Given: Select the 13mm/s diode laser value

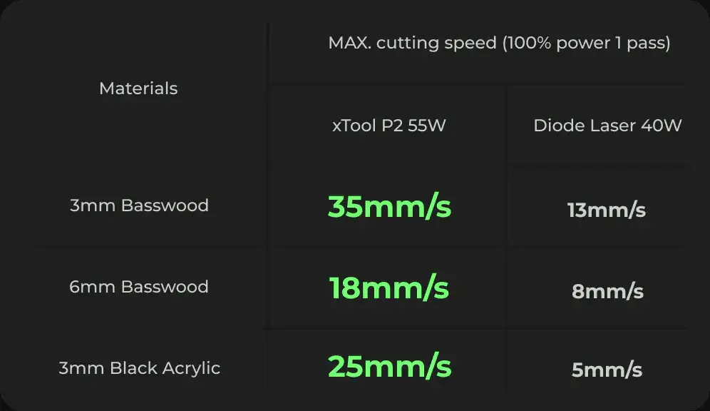Looking at the screenshot, I should click(607, 210).
